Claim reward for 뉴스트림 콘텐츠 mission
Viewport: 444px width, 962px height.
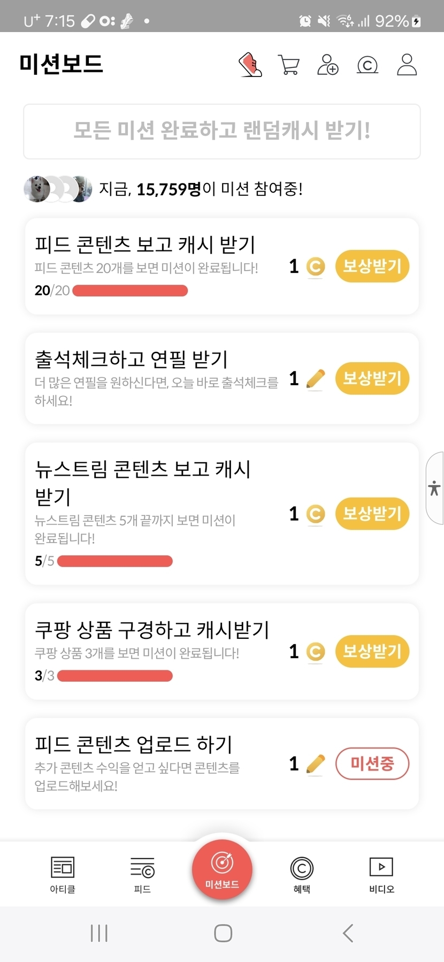[372, 514]
